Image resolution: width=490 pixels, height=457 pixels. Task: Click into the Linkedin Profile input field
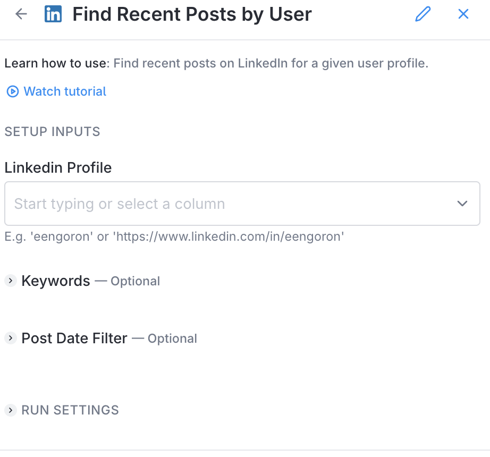[x=223, y=204]
